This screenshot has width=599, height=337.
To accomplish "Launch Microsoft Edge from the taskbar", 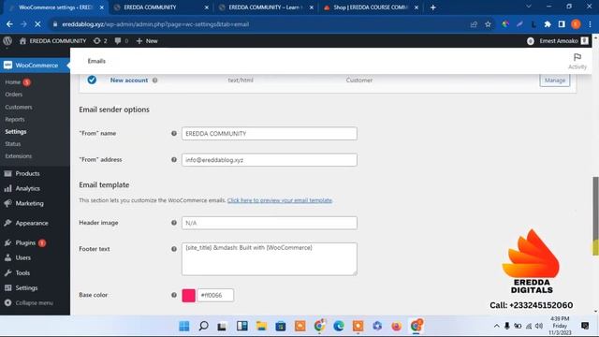I will [x=339, y=326].
